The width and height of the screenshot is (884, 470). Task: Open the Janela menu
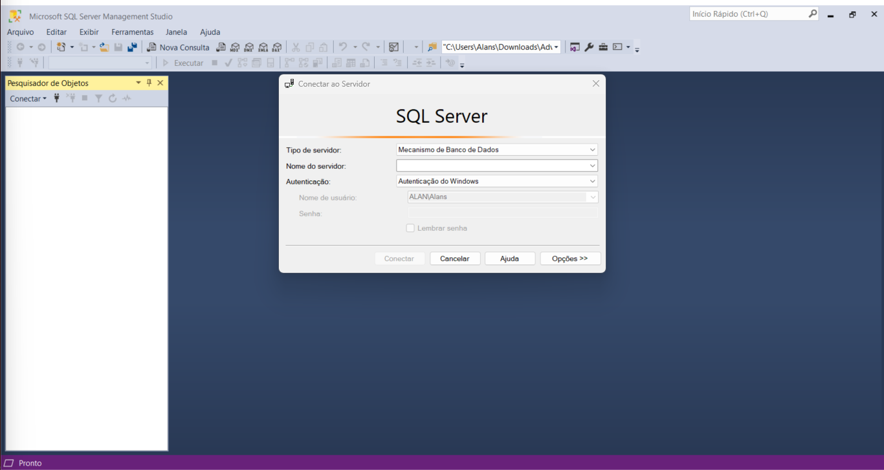coord(177,32)
